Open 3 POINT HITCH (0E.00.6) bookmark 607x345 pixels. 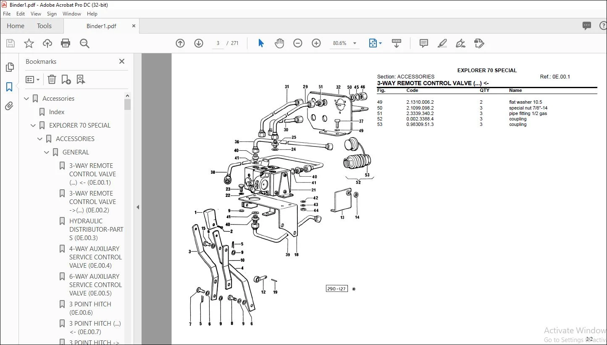(x=90, y=308)
